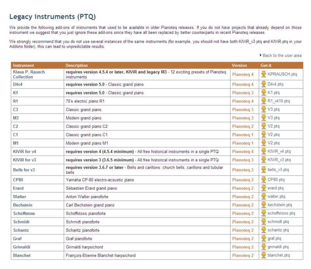The width and height of the screenshot is (311, 269).
Task: Select Yamaha CP-80 electro-acoustic piano description
Action: 100,180
